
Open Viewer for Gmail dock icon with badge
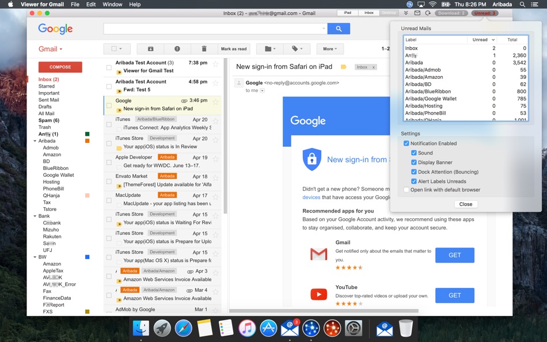(x=290, y=328)
